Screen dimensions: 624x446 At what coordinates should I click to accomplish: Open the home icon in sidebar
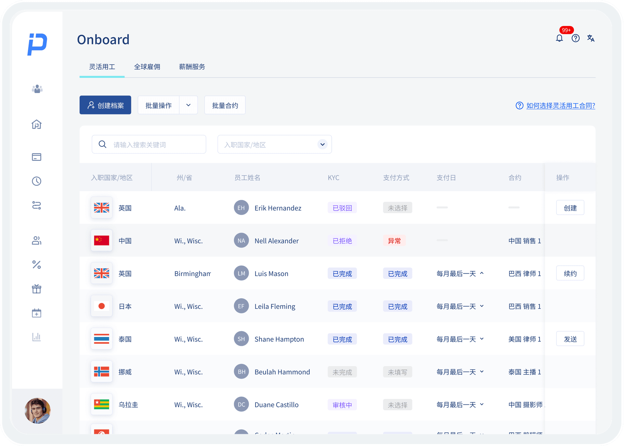36,124
